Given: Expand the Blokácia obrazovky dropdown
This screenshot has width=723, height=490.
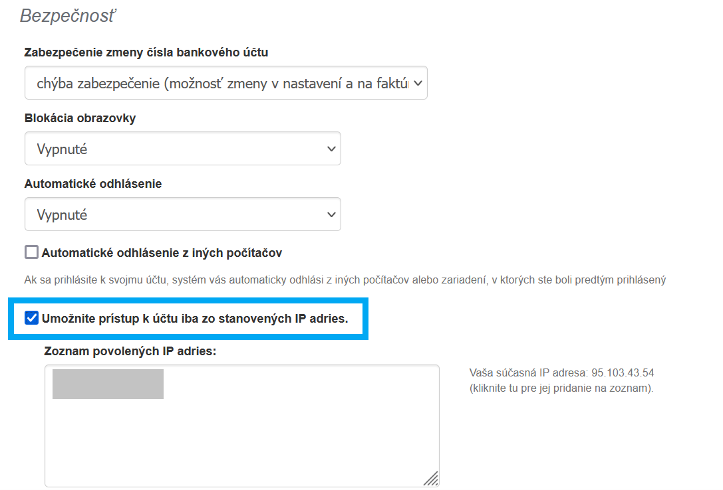Looking at the screenshot, I should tap(182, 149).
